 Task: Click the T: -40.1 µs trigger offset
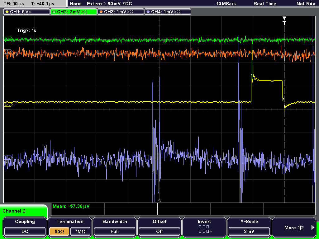pos(42,4)
